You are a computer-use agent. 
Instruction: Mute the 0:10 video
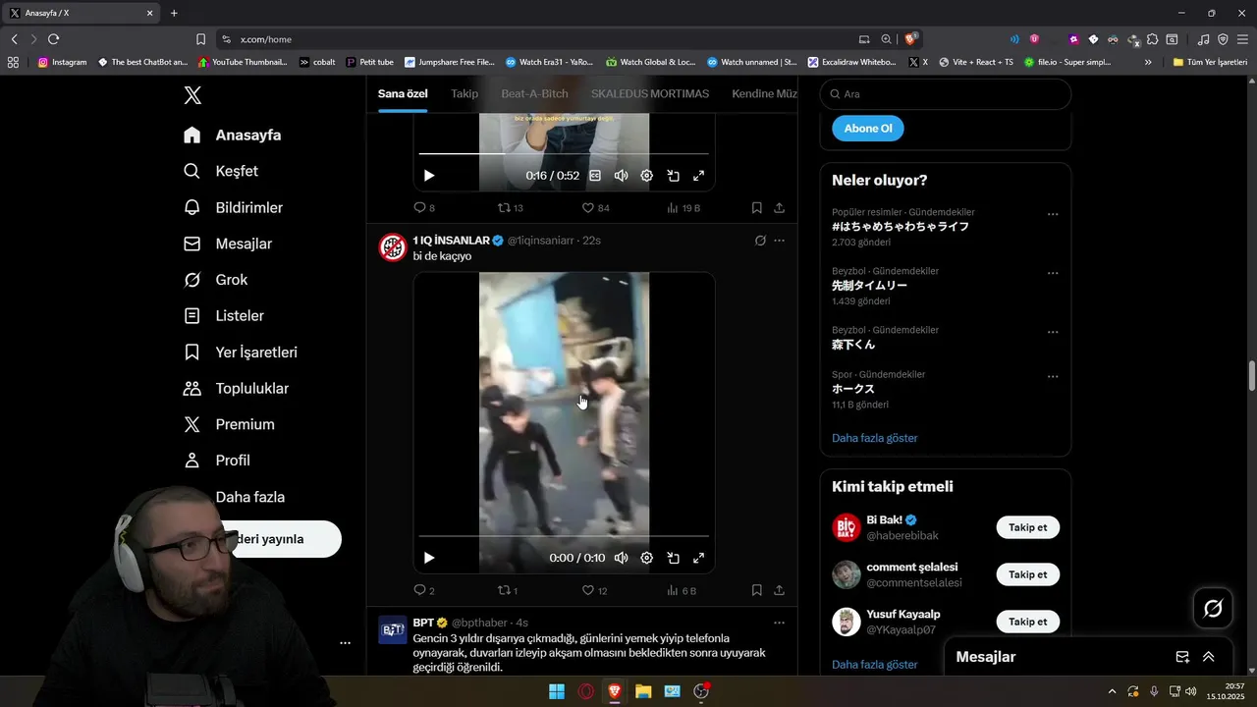[x=621, y=558]
